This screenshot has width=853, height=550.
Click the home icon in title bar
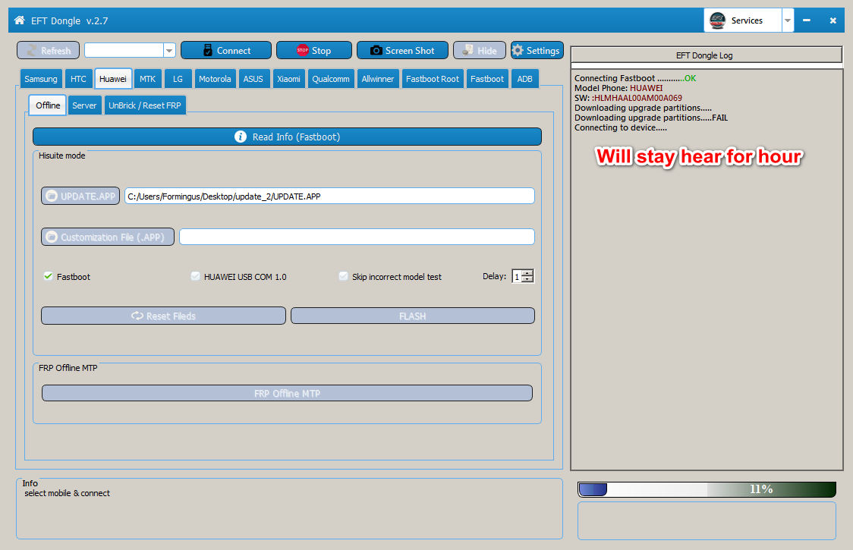pyautogui.click(x=20, y=20)
